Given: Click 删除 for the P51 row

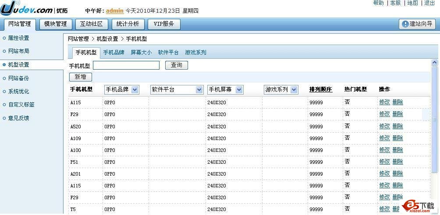Looking at the screenshot, I should tap(397, 162).
